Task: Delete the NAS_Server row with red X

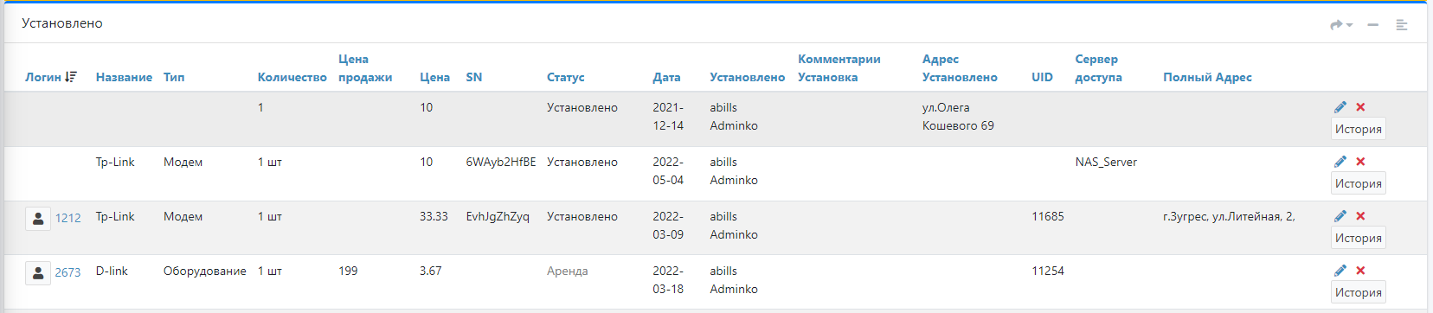Action: pos(1360,162)
